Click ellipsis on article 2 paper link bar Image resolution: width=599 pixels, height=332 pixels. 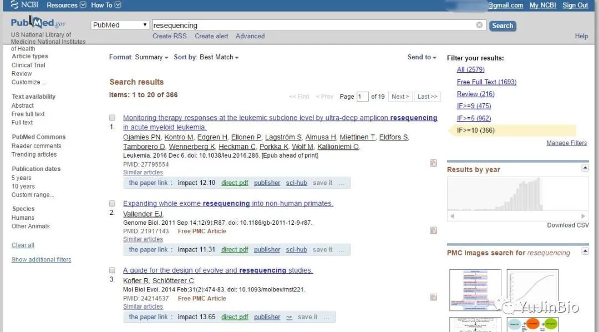point(342,250)
